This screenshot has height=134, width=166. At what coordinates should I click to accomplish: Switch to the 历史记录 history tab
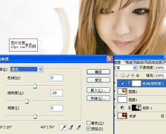[155, 62]
